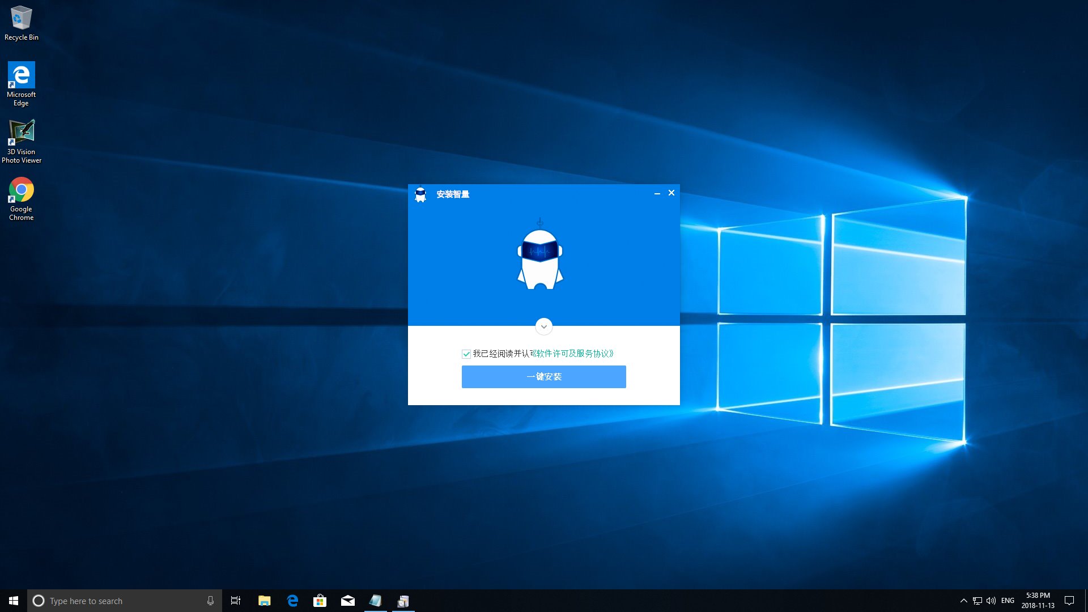Open the software license agreement link
This screenshot has height=612, width=1088.
click(x=573, y=354)
